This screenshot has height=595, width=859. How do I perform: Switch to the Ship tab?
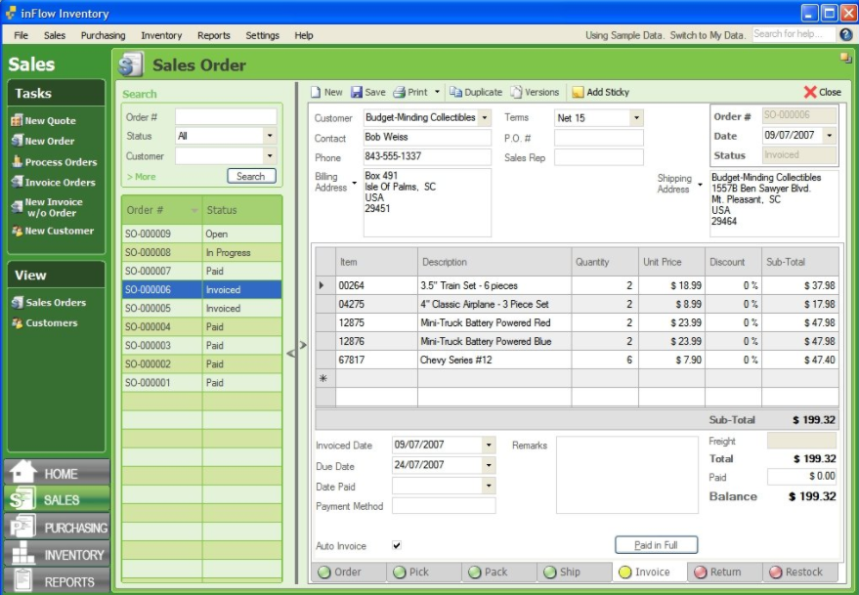[x=561, y=573]
